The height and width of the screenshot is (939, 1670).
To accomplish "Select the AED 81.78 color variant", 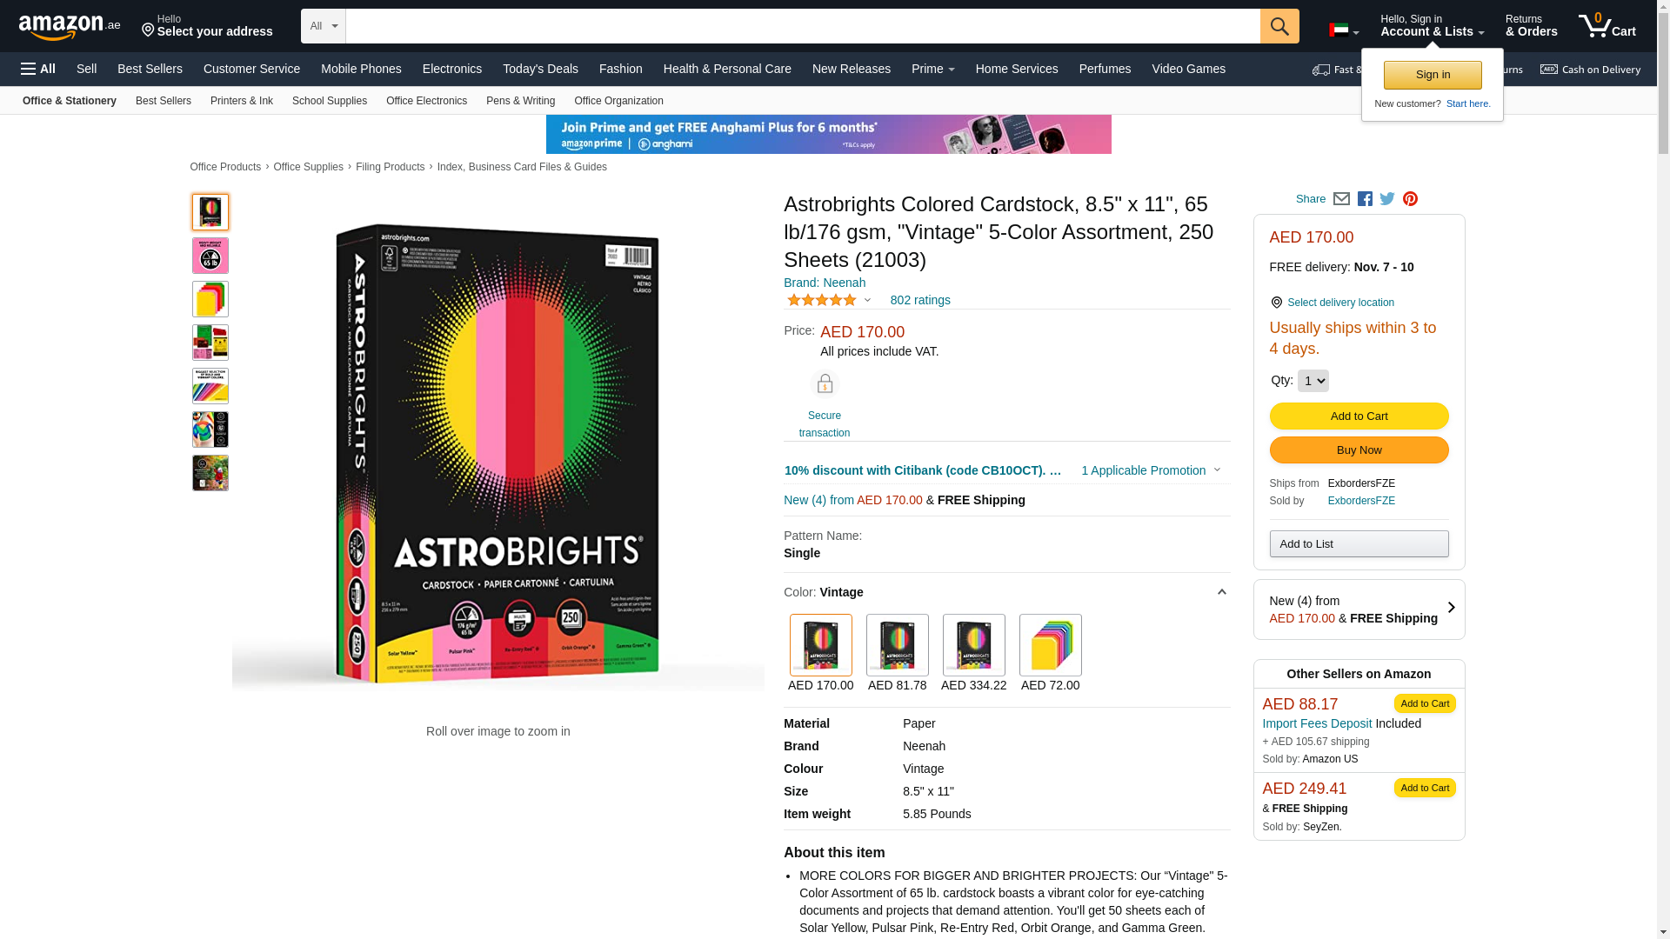I will click(897, 653).
